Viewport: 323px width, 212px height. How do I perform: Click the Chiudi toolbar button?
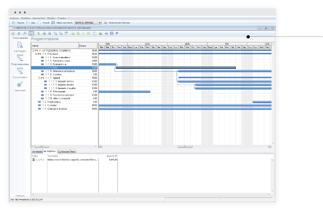tap(44, 23)
